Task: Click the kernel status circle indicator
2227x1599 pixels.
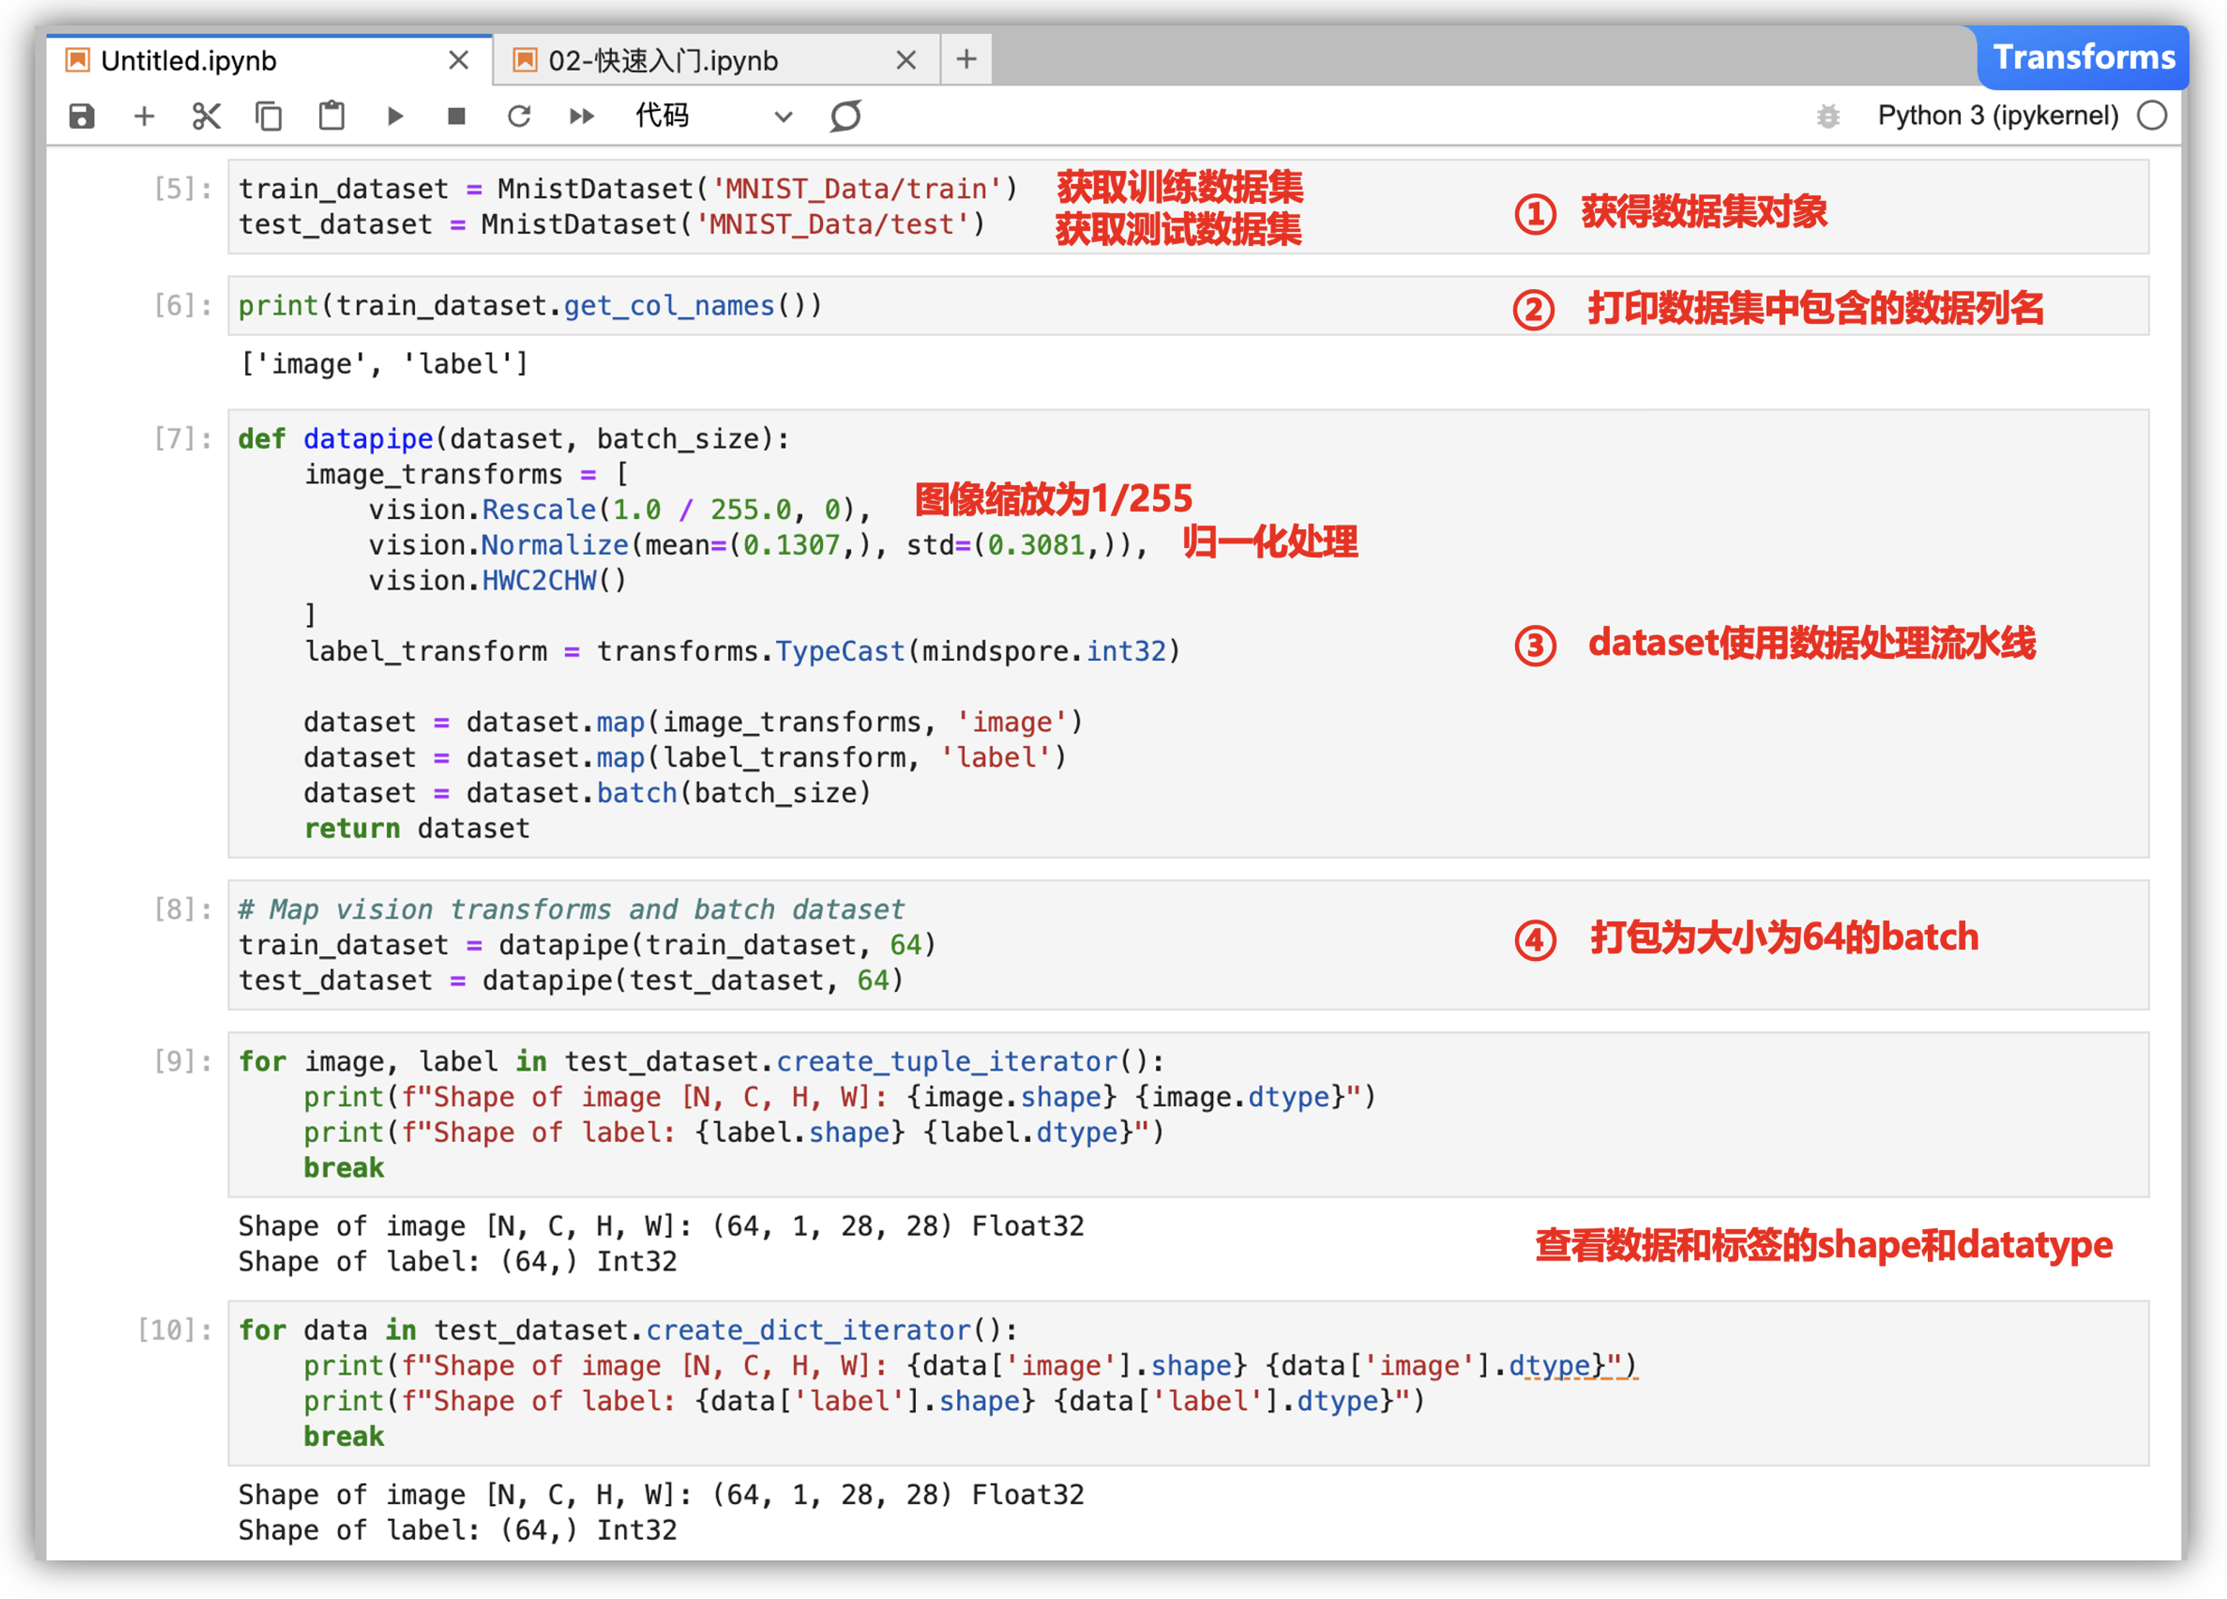Action: tap(2151, 116)
